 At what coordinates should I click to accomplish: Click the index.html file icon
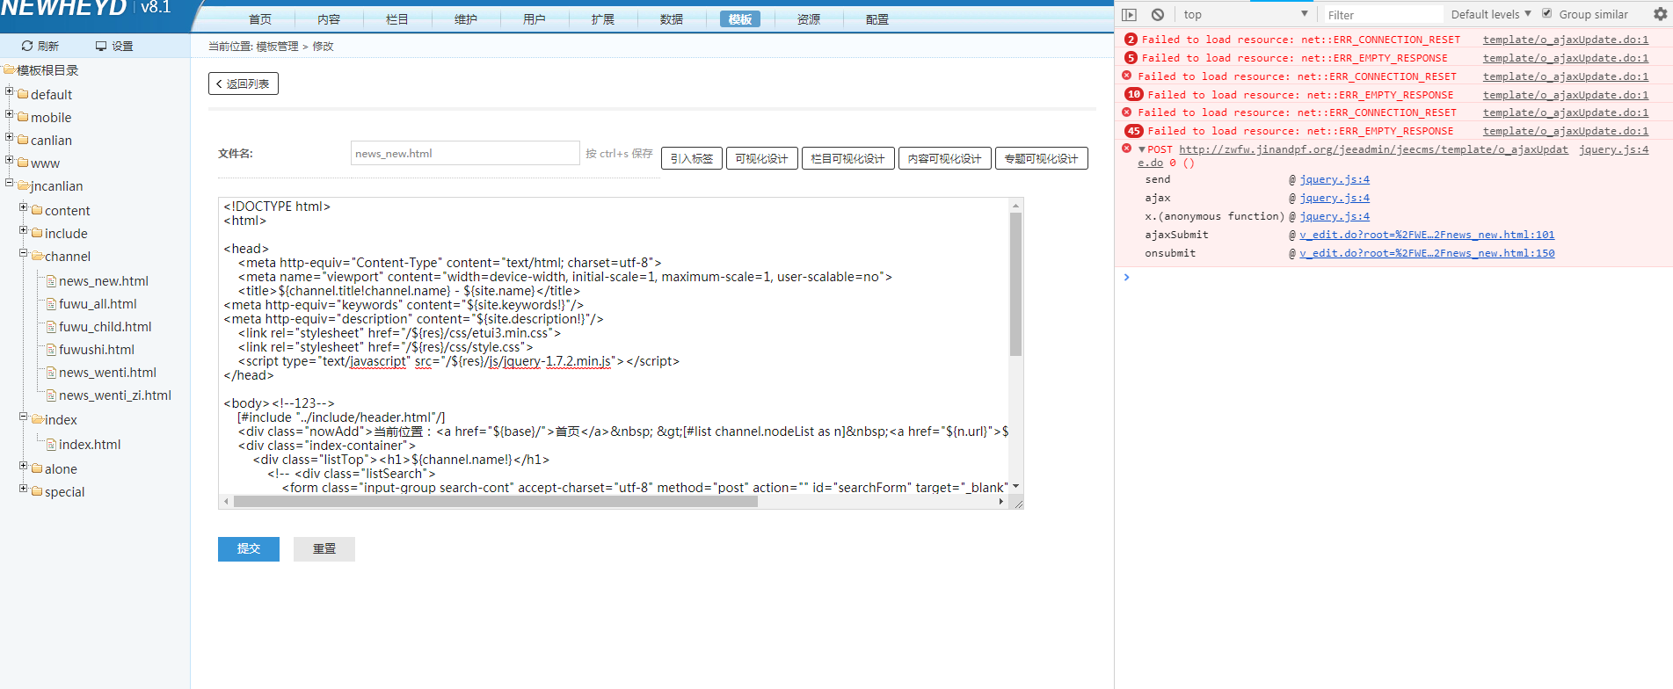pos(51,445)
